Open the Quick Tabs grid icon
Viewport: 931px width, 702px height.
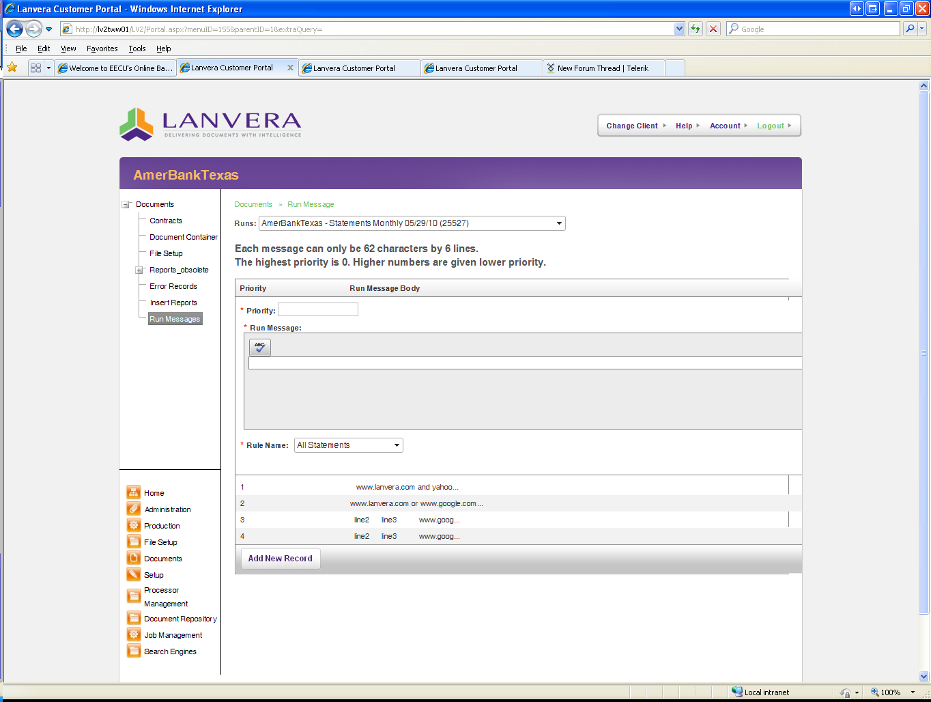click(35, 68)
